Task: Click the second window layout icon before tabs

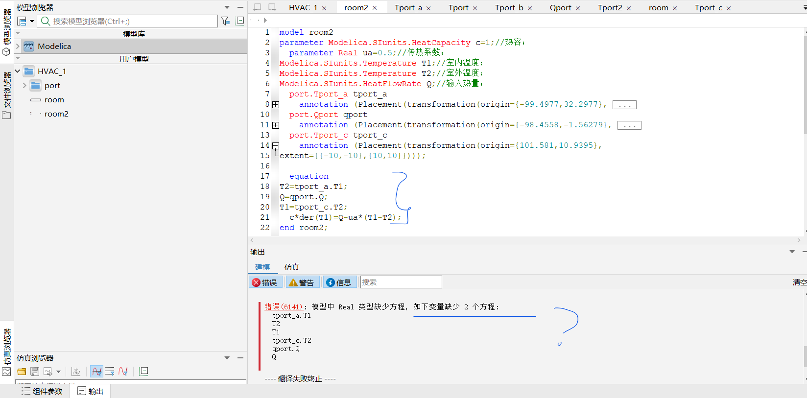Action: (272, 7)
